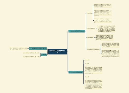
Task: Select subtopic number 3 under node 一
Action: 90,37
